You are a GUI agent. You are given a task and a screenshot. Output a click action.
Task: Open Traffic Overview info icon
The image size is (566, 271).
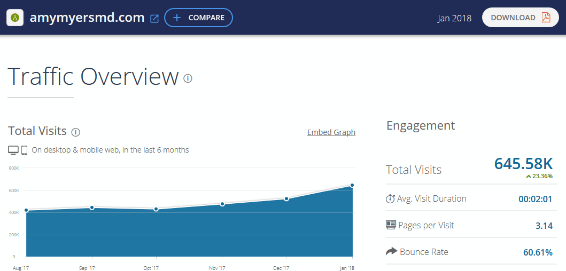[188, 78]
